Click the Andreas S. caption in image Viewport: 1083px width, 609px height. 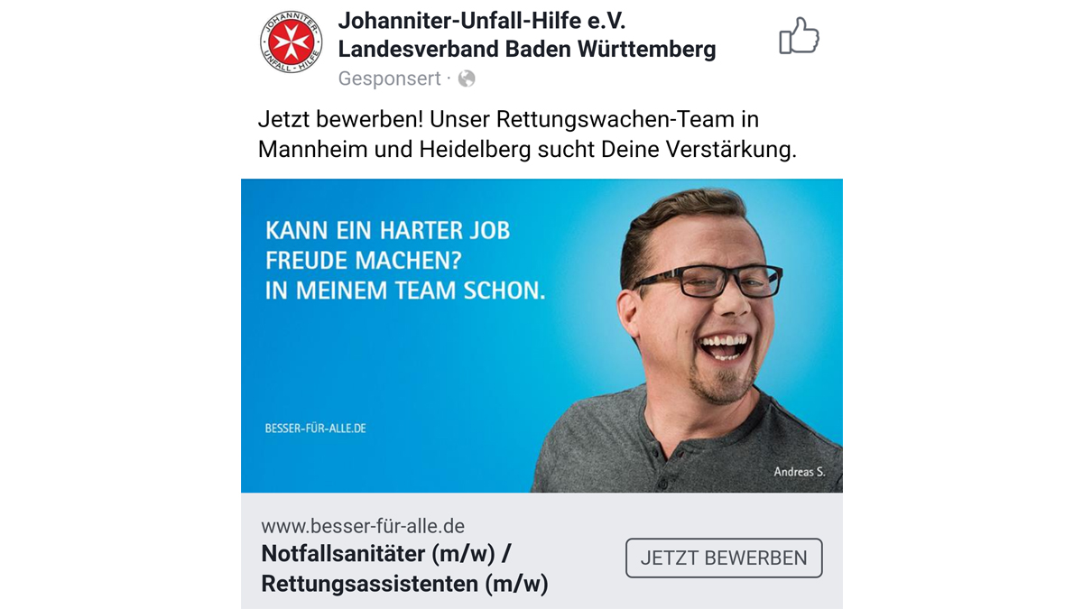(x=800, y=471)
